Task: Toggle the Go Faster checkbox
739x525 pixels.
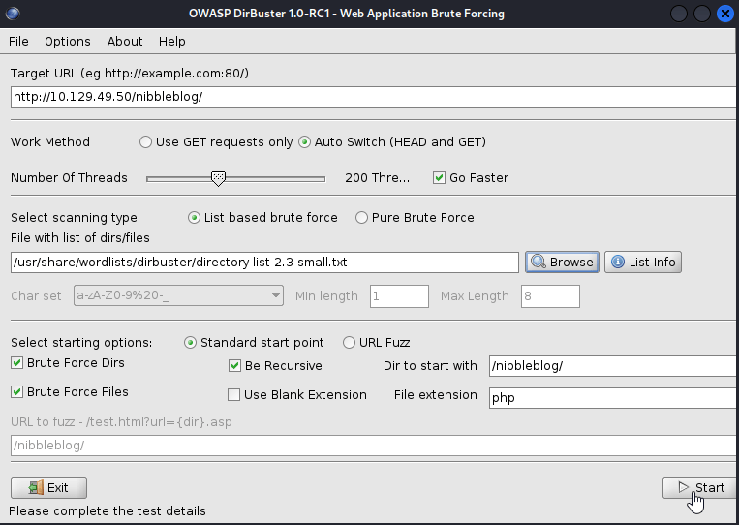Action: 439,177
